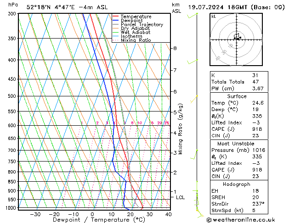Click the blue Dewpoint legend line
Screen dimensions: 289x223
115,20
